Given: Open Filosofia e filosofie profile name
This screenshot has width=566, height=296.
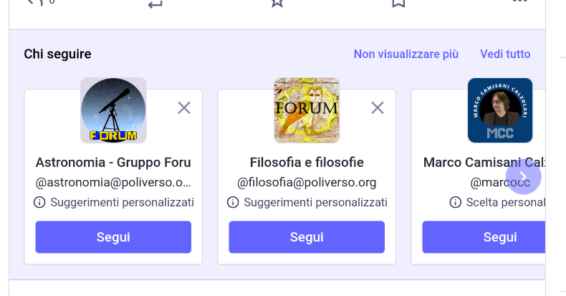Looking at the screenshot, I should tap(307, 163).
